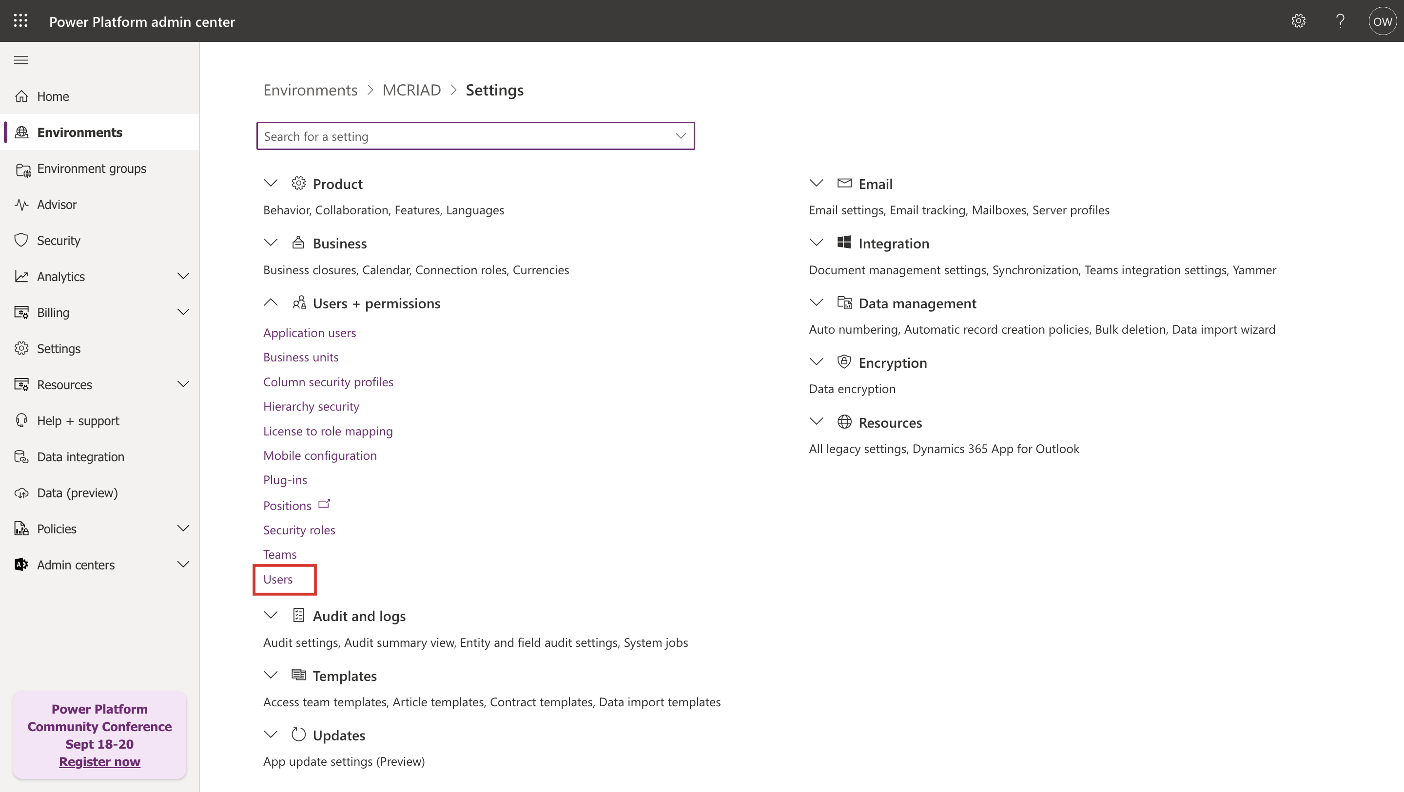Collapse the Users + permissions section chevron

coord(271,302)
